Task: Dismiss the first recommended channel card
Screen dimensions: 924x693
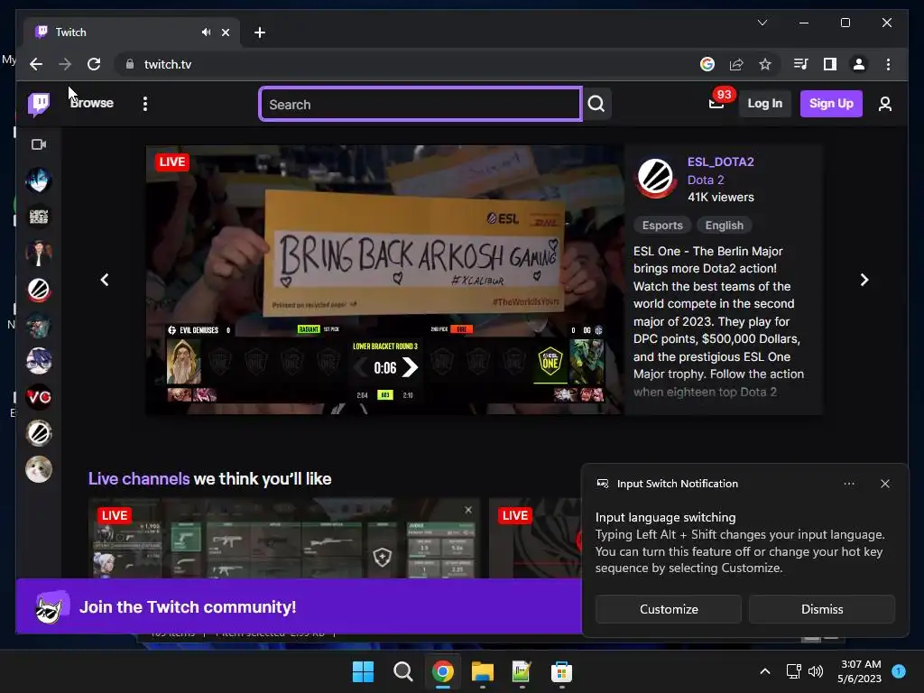Action: (x=468, y=510)
